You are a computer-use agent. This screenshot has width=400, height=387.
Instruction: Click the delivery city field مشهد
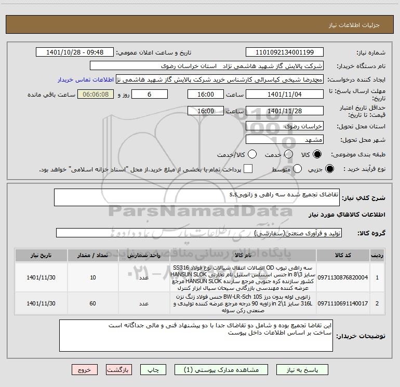pyautogui.click(x=285, y=139)
